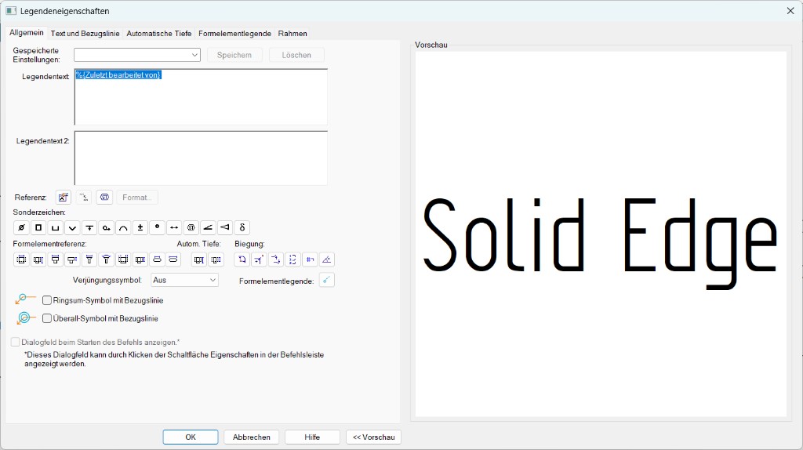Click the first Formelementreferenz icon
This screenshot has height=450, width=803.
pyautogui.click(x=21, y=259)
